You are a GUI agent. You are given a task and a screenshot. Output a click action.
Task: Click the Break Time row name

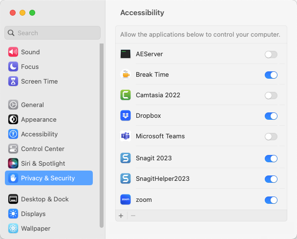pos(152,74)
